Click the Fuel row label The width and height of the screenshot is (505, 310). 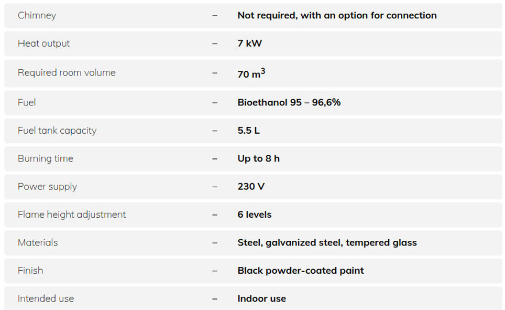[27, 102]
